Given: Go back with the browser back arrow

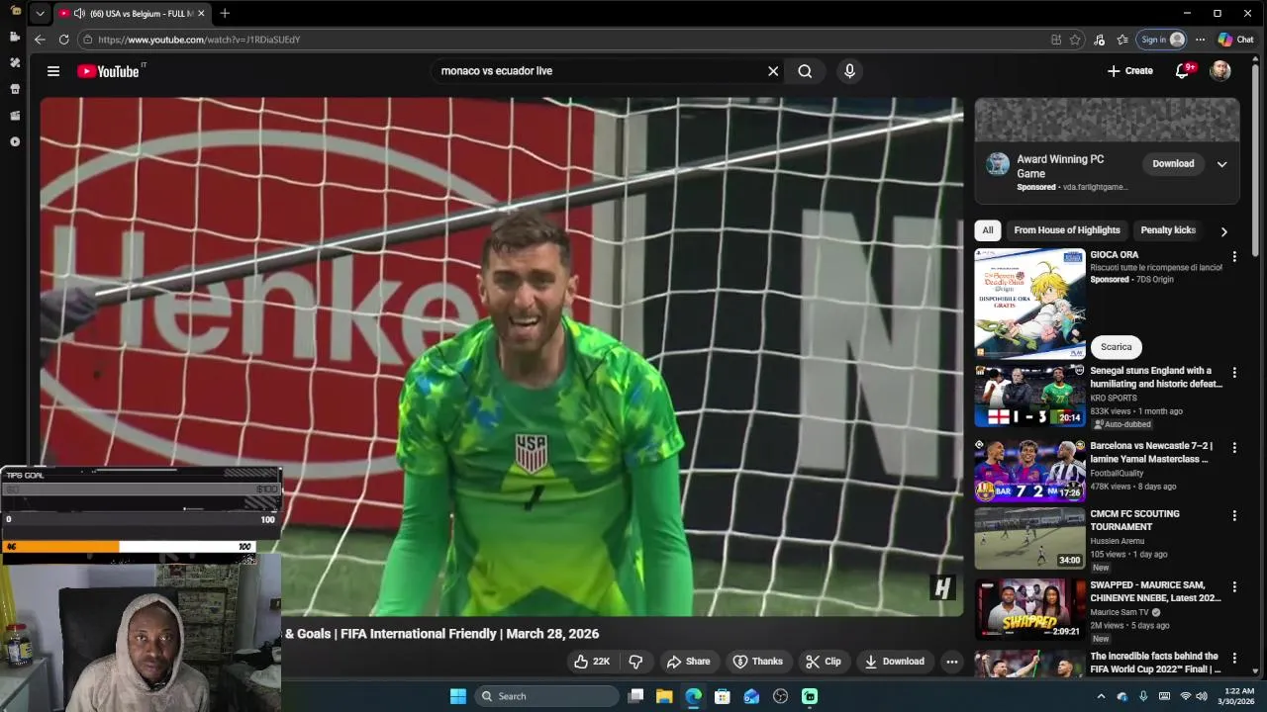Looking at the screenshot, I should (x=40, y=40).
